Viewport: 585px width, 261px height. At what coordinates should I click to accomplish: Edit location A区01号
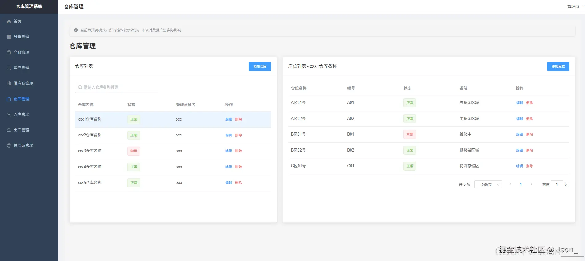pos(519,103)
